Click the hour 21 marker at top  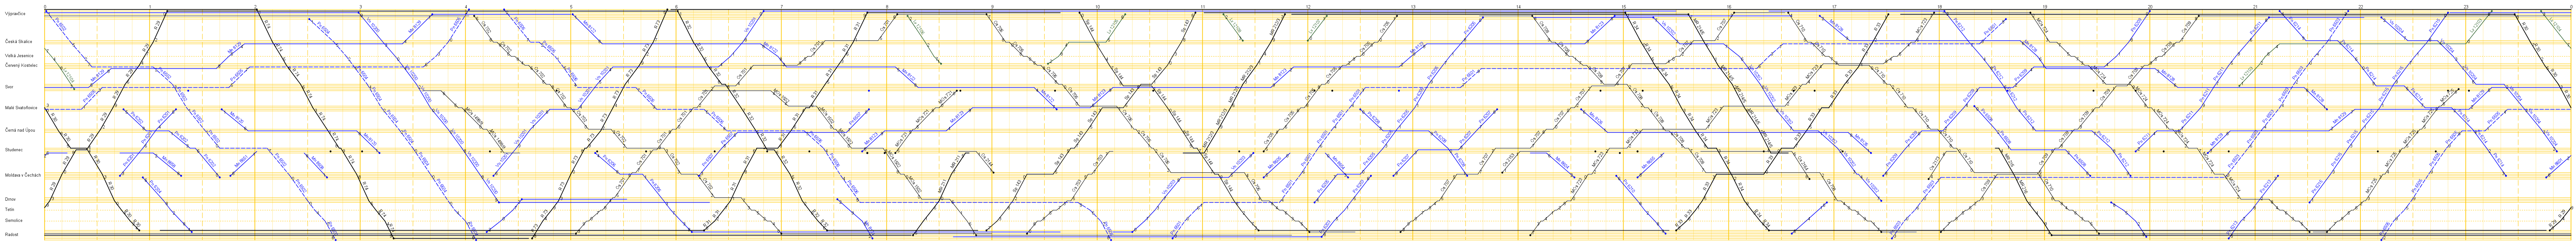click(2255, 7)
